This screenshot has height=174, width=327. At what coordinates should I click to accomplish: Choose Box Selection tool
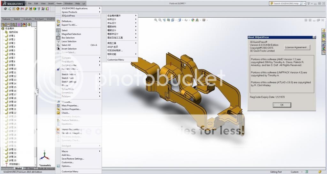(68, 38)
